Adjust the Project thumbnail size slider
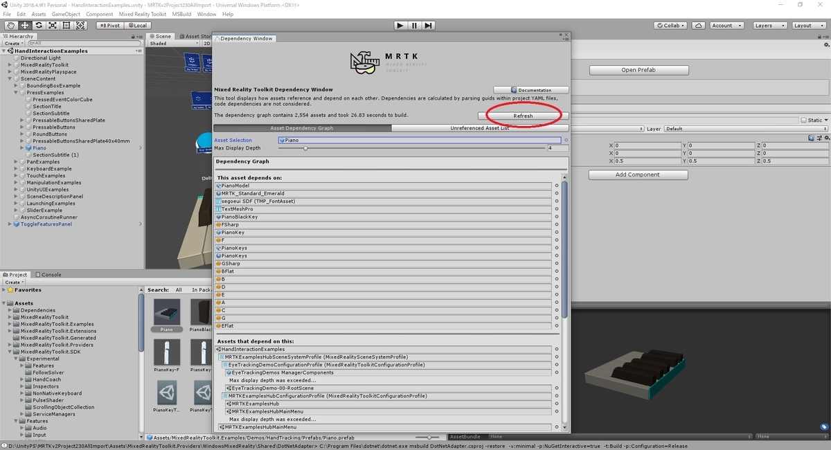The image size is (831, 450). tap(429, 437)
